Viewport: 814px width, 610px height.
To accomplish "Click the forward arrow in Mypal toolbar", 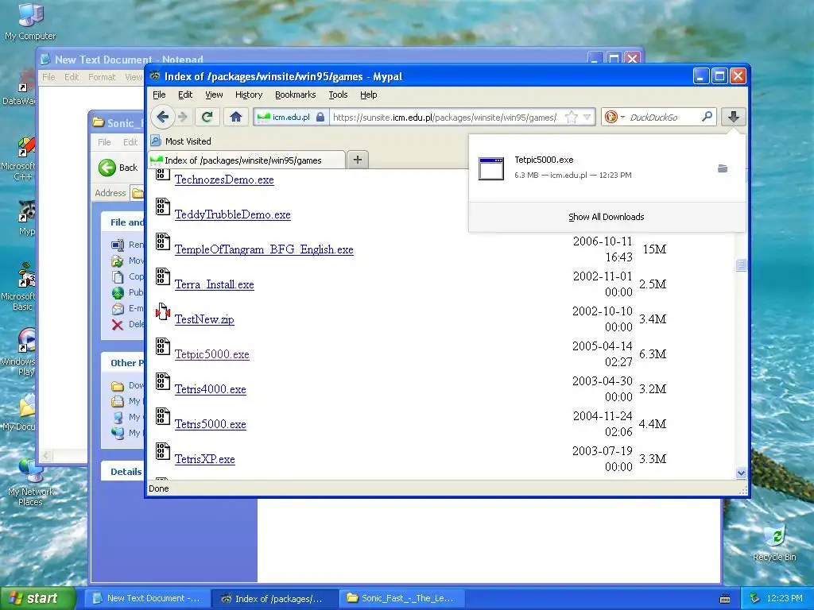I will tap(182, 118).
